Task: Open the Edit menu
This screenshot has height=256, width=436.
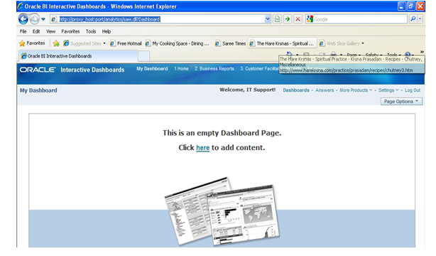Action: coord(36,31)
